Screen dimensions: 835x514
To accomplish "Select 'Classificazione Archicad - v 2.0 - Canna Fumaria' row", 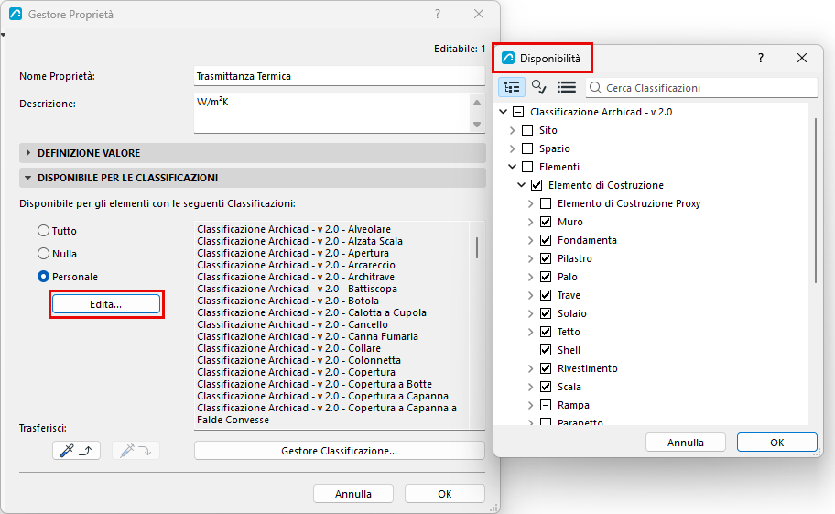I will click(x=308, y=336).
